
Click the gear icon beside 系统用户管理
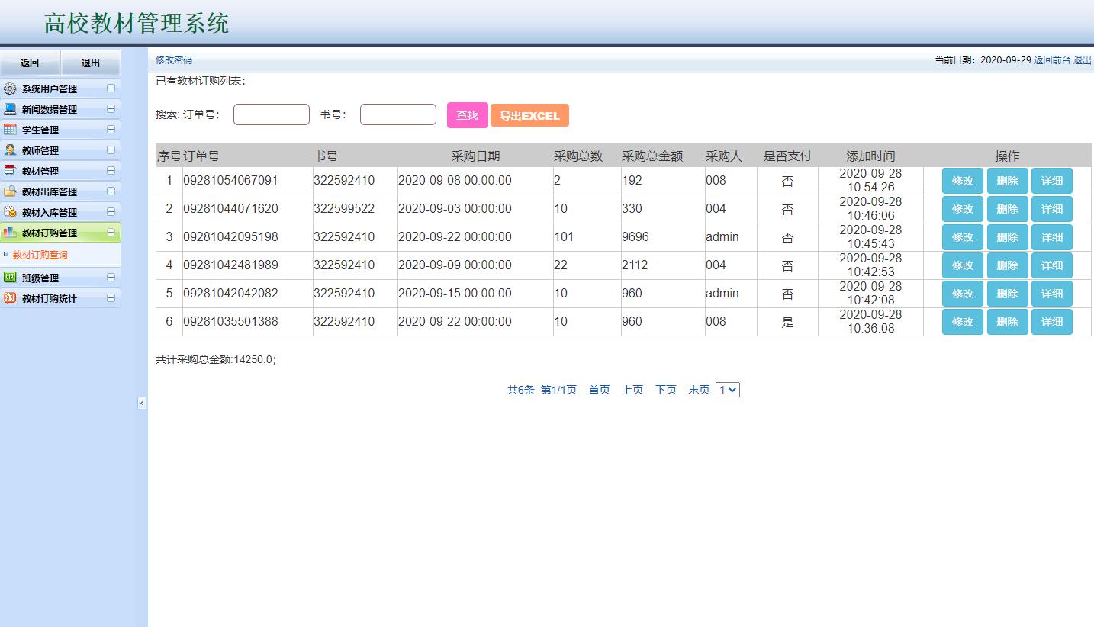click(x=10, y=88)
